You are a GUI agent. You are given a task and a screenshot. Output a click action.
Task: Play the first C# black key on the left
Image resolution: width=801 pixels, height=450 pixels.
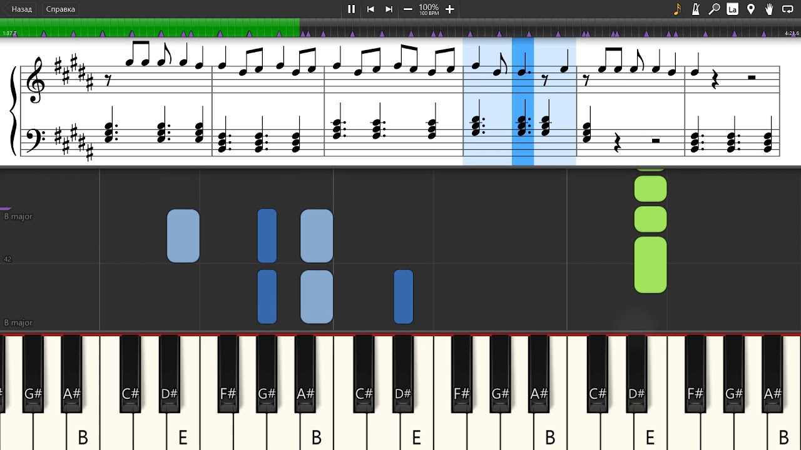click(130, 373)
